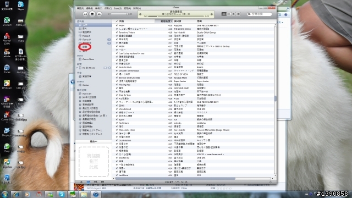The width and height of the screenshot is (352, 198).
Task: Open the dropdown arrow in background window toolbar
Action: (282, 22)
